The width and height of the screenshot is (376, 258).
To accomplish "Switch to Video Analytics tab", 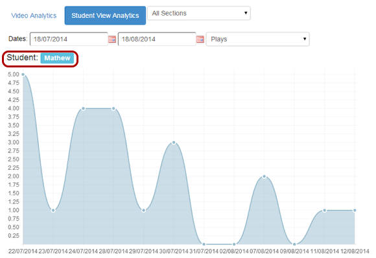I will pos(34,16).
